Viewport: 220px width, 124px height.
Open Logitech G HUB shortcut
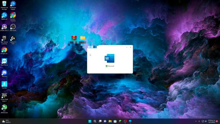coord(13,38)
